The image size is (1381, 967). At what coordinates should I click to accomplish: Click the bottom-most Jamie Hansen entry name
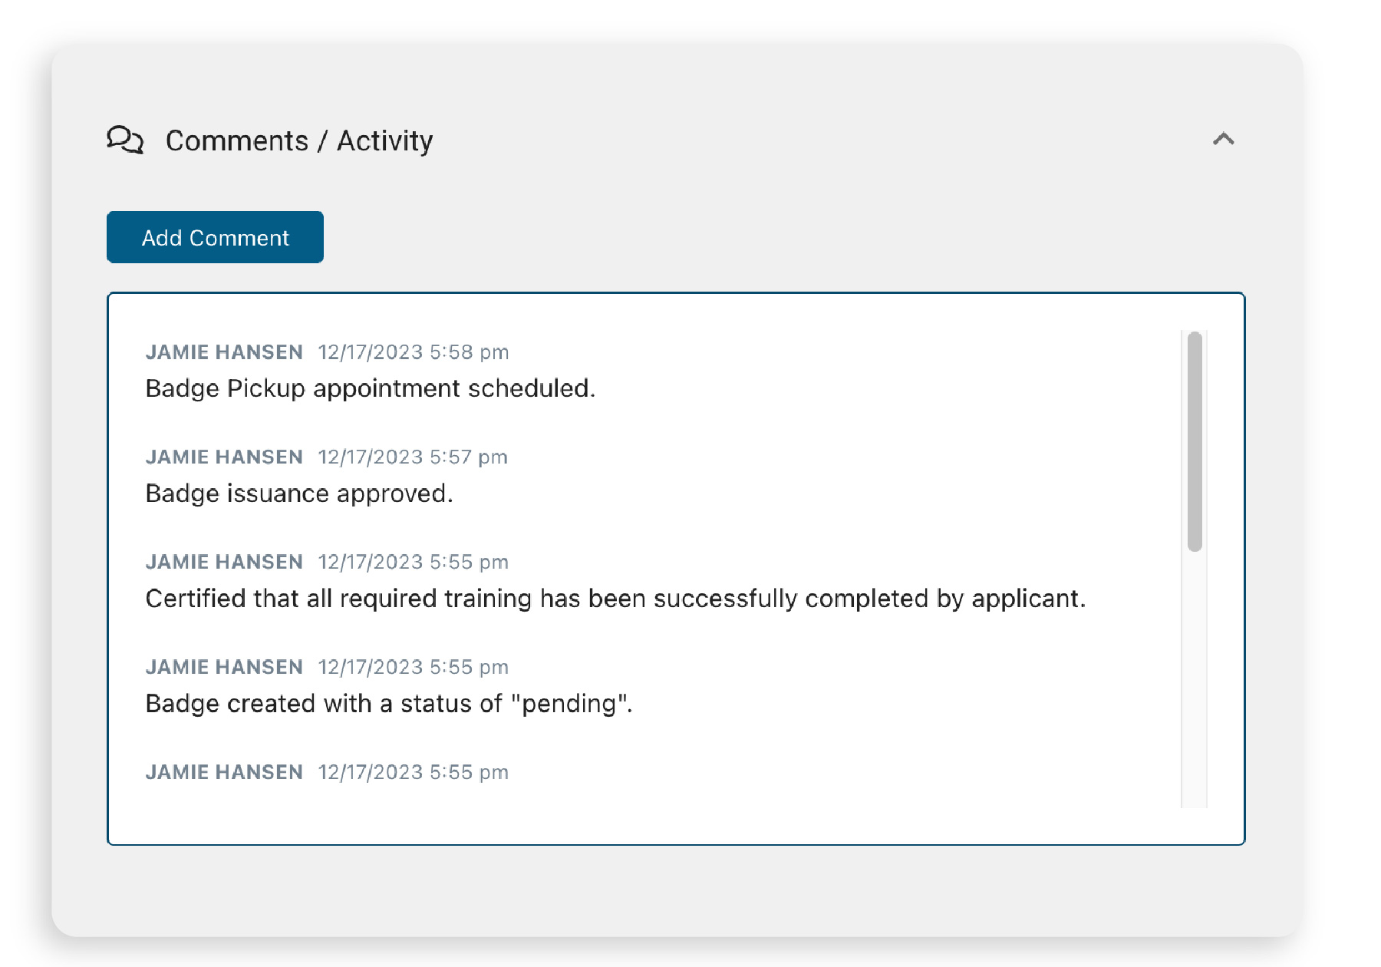(x=224, y=773)
